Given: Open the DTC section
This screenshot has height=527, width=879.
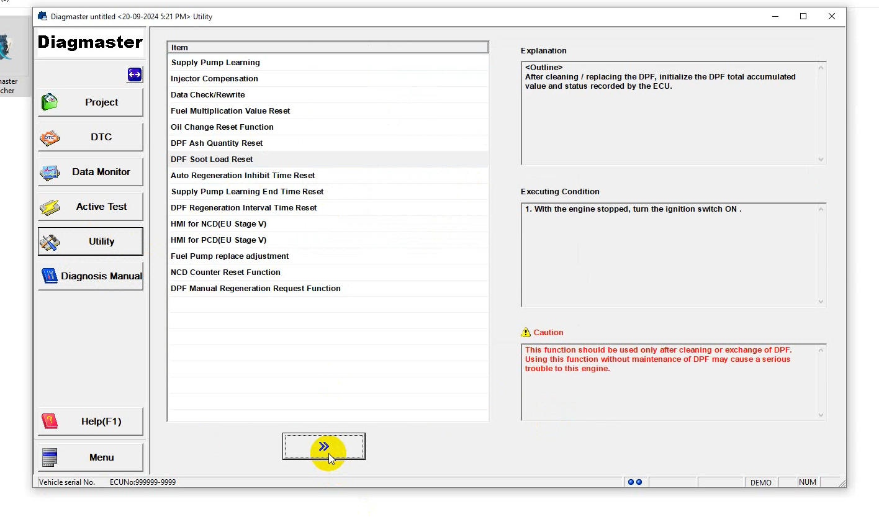Looking at the screenshot, I should [x=91, y=137].
